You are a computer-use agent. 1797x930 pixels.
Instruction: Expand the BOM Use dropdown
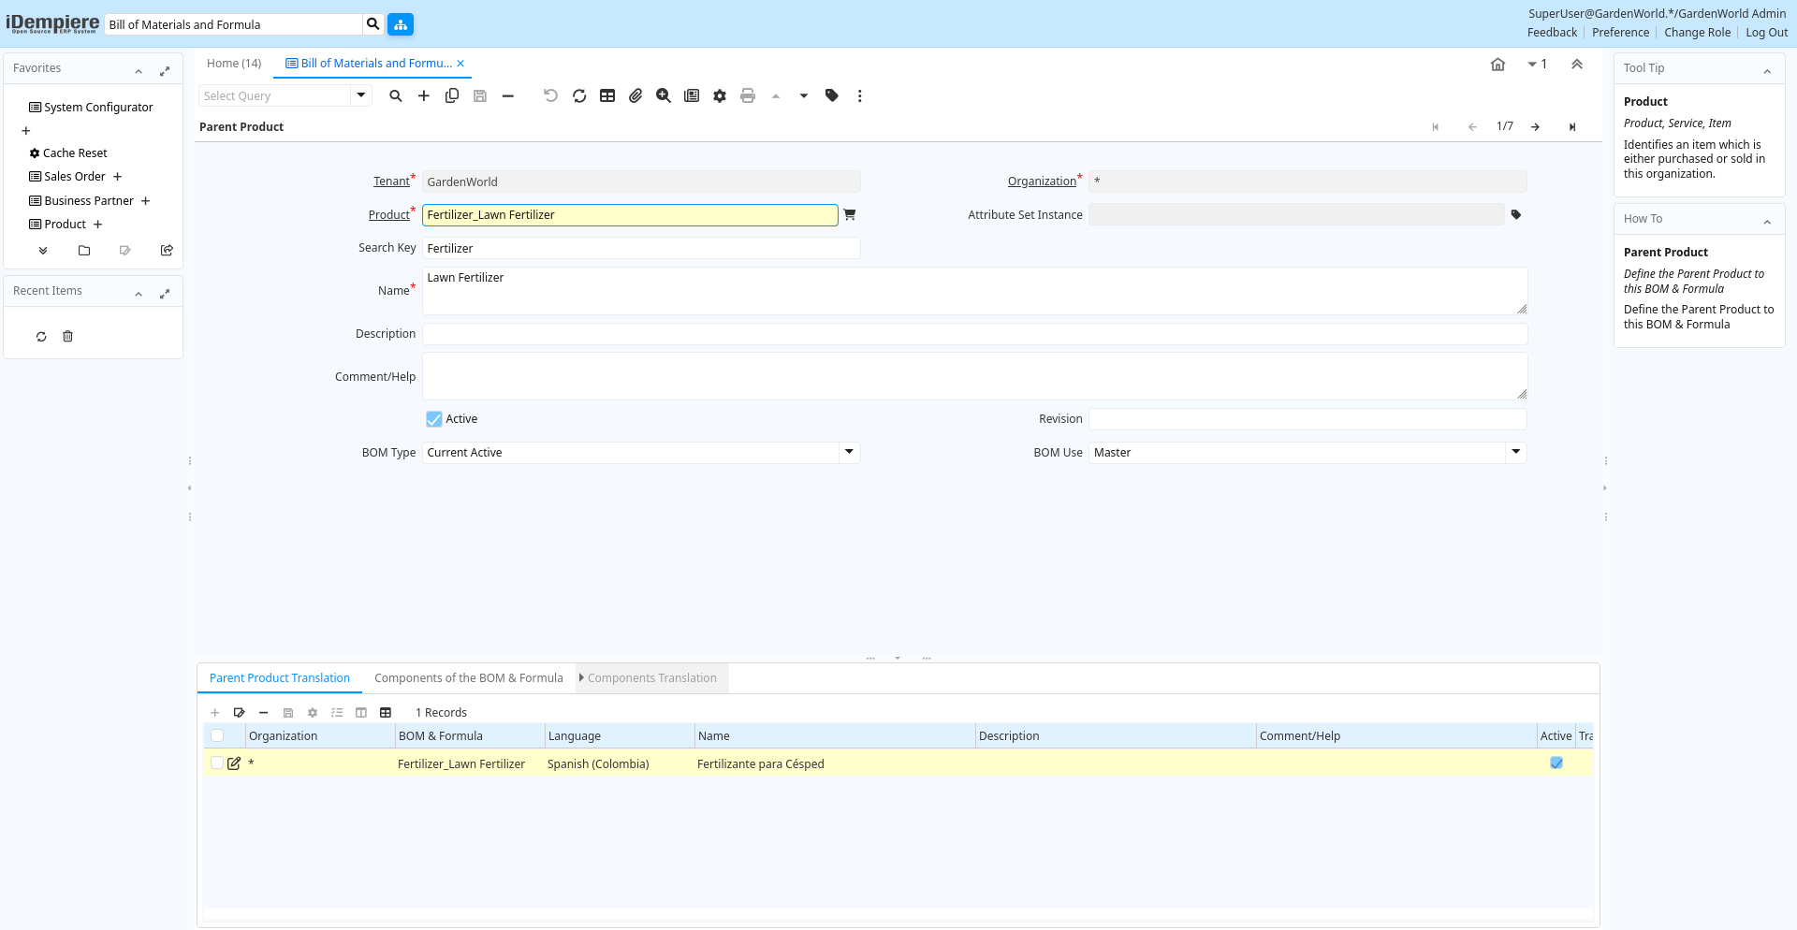click(1515, 453)
